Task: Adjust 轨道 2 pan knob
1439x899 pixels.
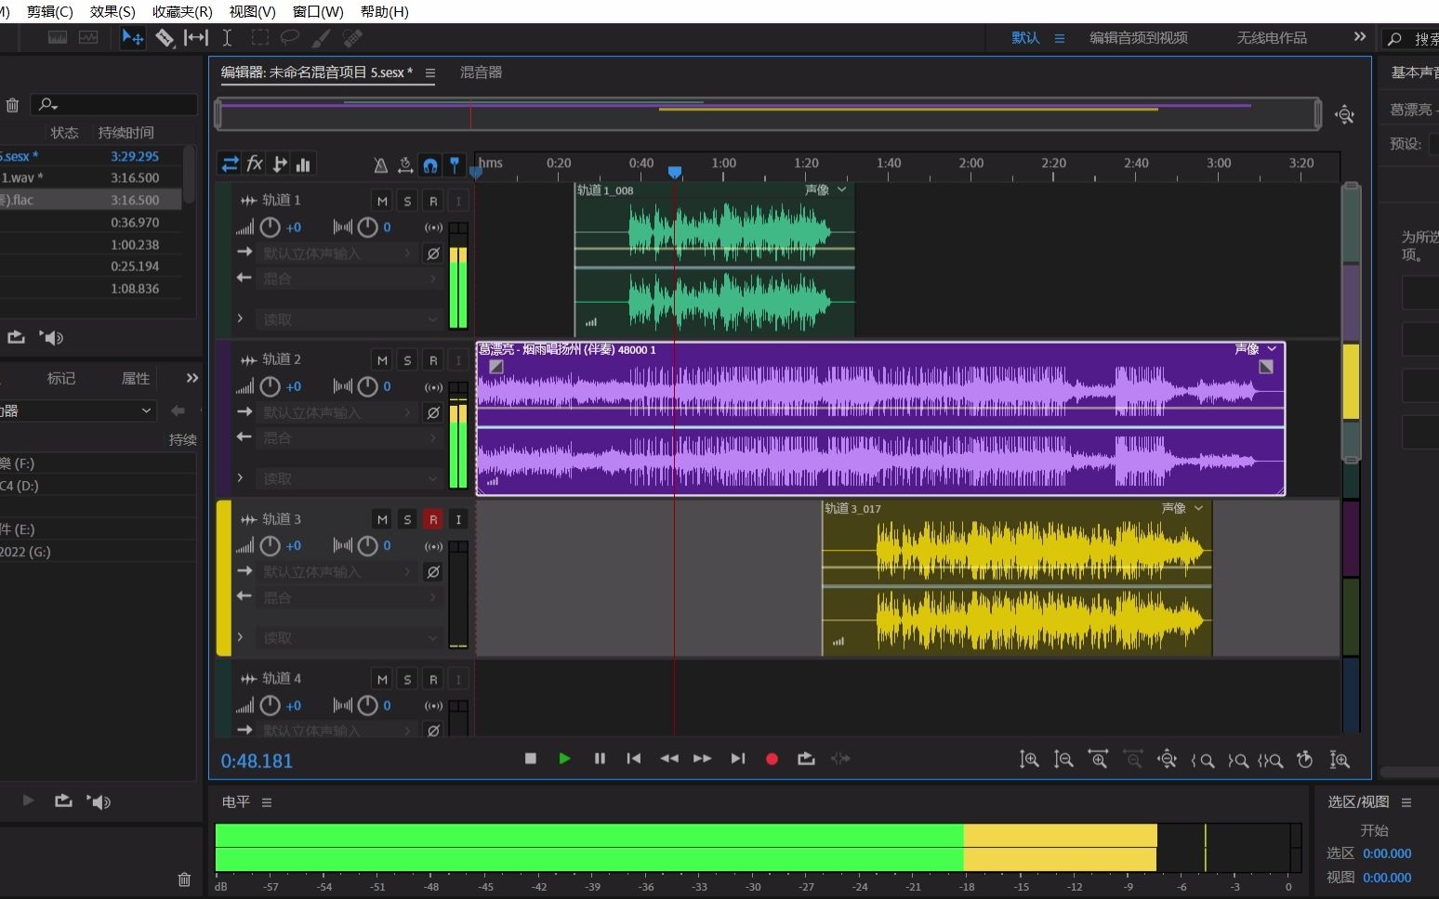Action: coord(368,387)
